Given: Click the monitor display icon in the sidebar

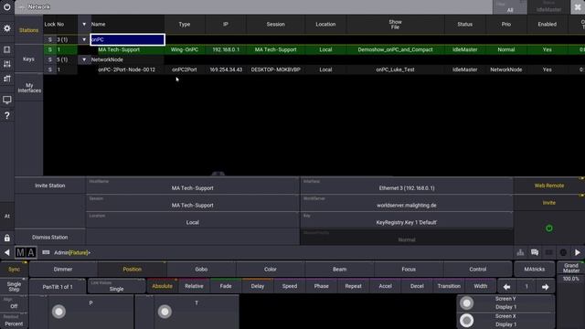Looking at the screenshot, I should click(x=7, y=100).
